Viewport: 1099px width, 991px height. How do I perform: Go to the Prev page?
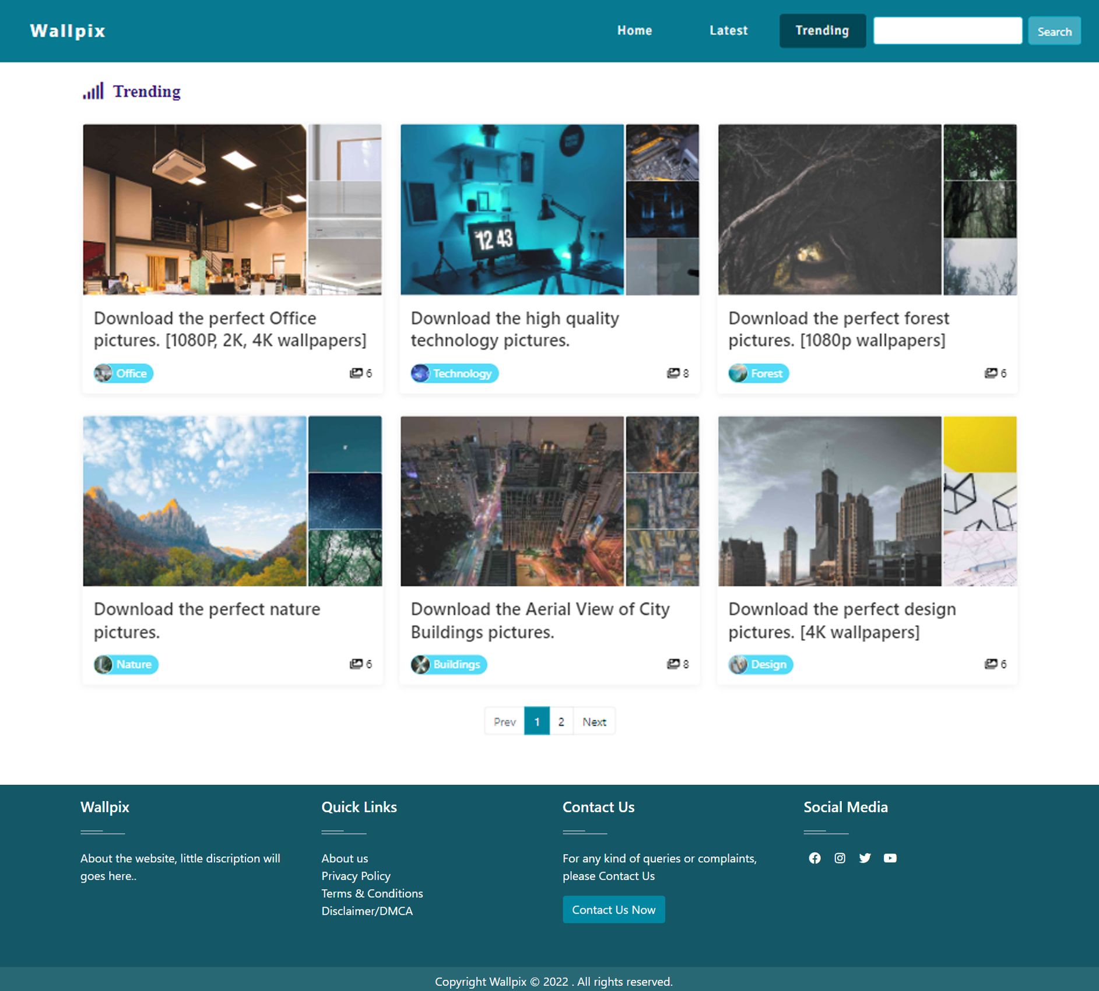pos(504,721)
